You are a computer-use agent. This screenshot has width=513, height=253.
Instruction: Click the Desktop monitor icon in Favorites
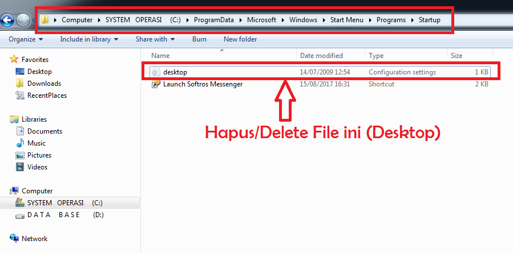(x=20, y=72)
